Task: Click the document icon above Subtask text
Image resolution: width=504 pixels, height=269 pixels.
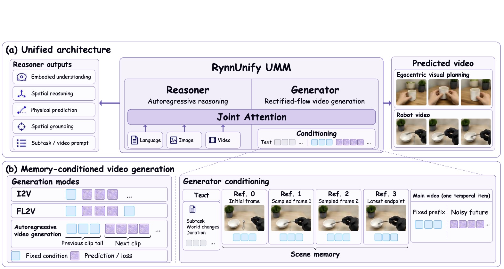Action: (x=192, y=209)
